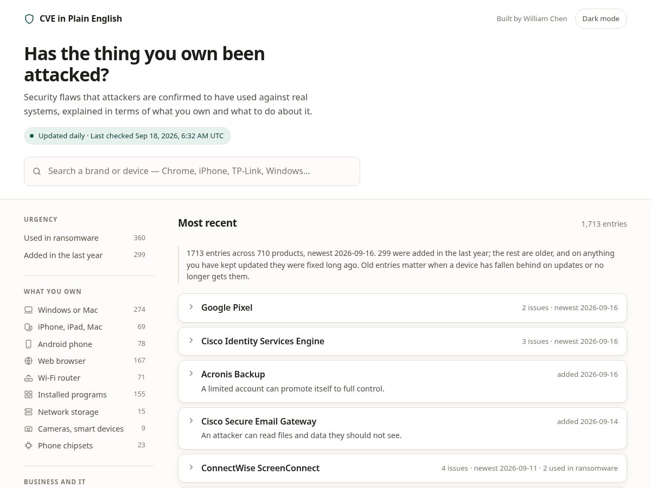Click the router icon beside Wi-Fi router
The height and width of the screenshot is (488, 651).
point(28,378)
